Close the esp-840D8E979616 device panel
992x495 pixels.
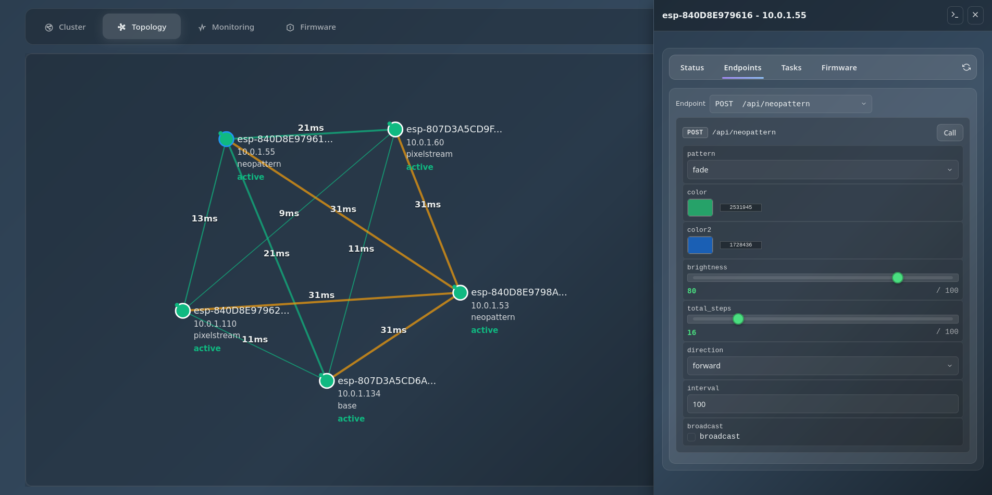975,15
